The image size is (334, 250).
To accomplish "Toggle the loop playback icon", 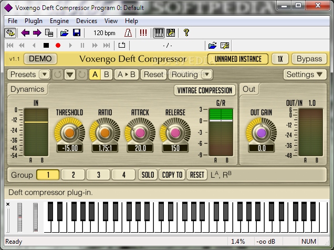I will pyautogui.click(x=122, y=45).
